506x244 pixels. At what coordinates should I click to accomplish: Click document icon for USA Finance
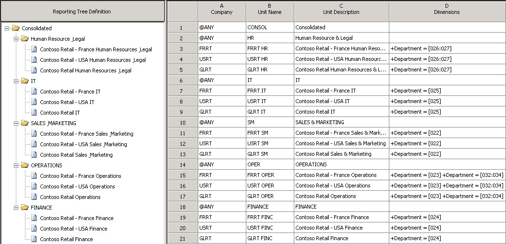tap(34, 229)
